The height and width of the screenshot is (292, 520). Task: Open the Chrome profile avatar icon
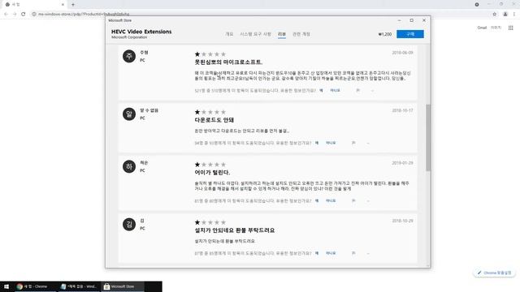pyautogui.click(x=505, y=14)
